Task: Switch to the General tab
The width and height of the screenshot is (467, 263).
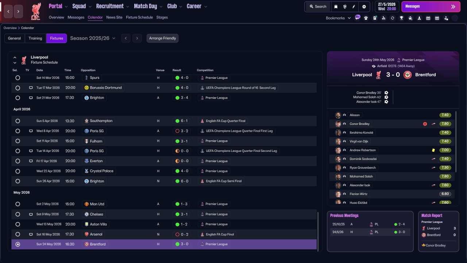Action: (15, 38)
